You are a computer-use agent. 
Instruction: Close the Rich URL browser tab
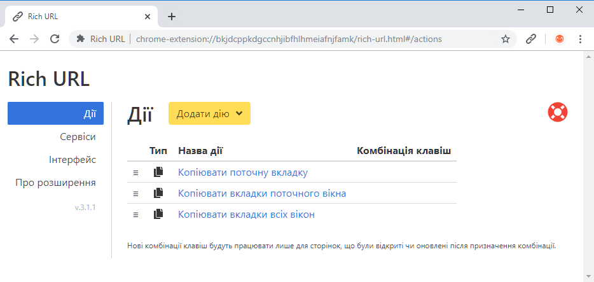click(x=148, y=17)
